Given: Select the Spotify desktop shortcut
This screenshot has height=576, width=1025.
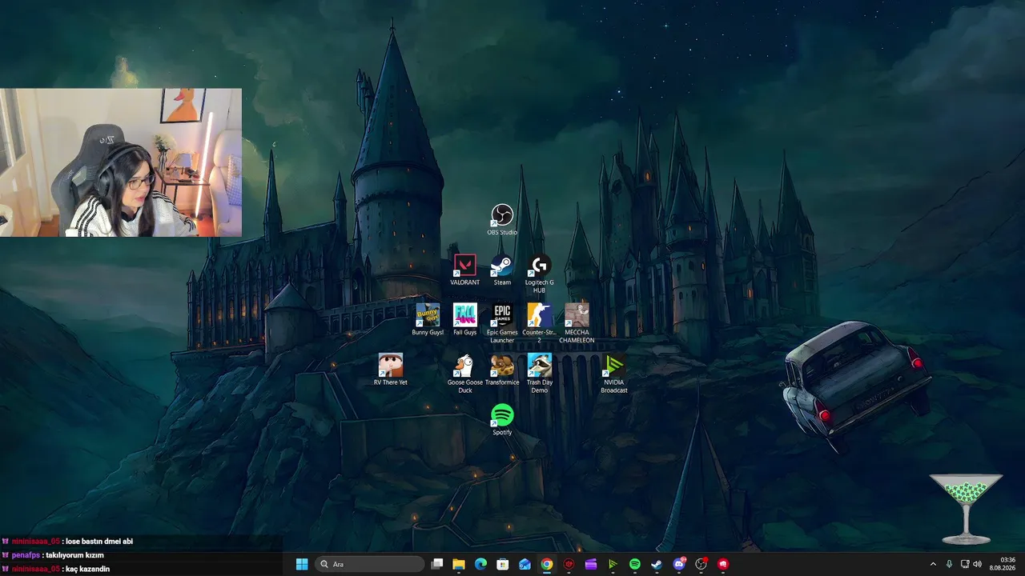Looking at the screenshot, I should (x=502, y=419).
